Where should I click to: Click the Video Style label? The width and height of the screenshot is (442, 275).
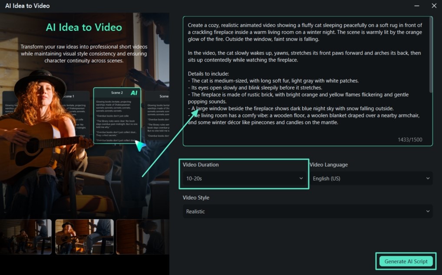[196, 198]
